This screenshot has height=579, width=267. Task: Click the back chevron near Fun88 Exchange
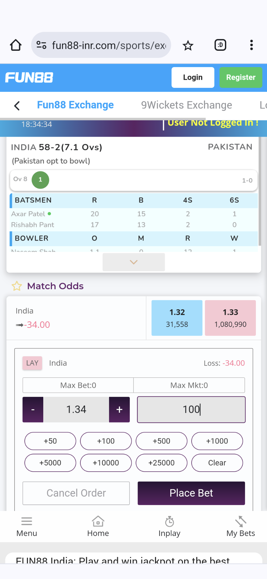coord(17,105)
